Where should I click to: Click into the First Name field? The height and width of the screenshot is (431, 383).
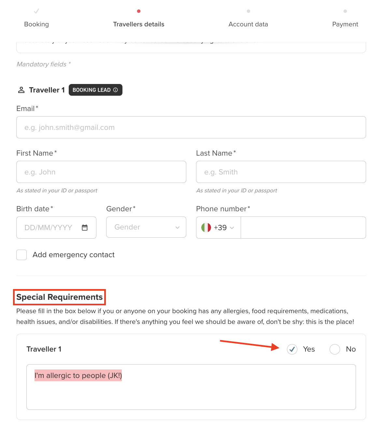pos(101,172)
